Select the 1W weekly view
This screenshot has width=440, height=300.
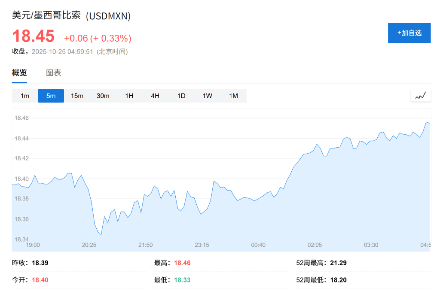point(207,96)
